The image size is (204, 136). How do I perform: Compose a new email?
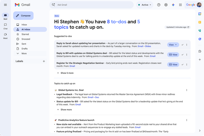23,15
